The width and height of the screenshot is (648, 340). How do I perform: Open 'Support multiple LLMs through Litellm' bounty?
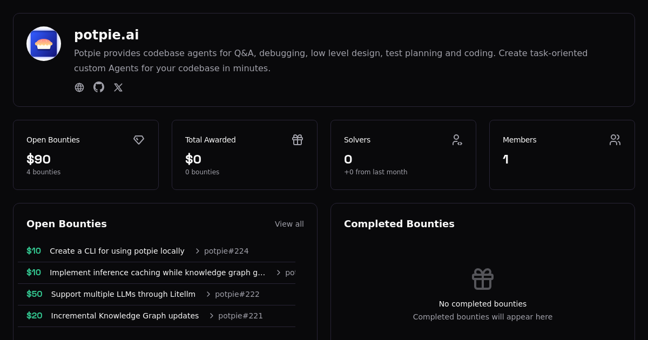coord(123,294)
